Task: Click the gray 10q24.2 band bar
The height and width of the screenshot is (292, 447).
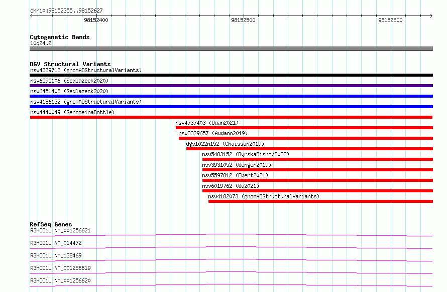Action: 231,49
